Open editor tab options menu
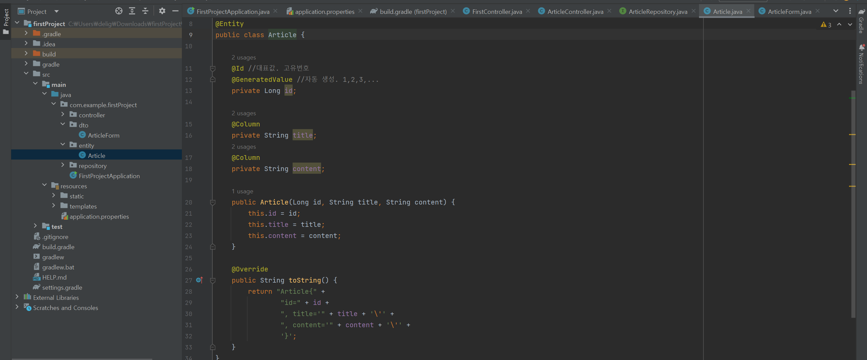 850,11
